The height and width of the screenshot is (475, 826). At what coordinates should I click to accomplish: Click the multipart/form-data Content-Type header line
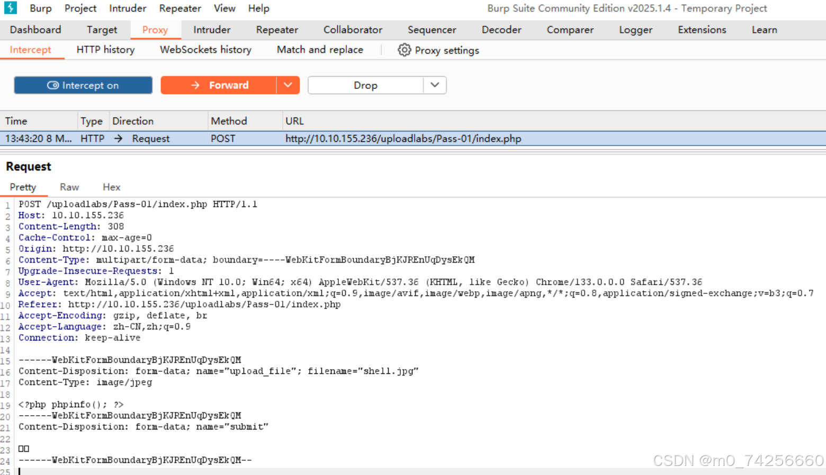click(x=246, y=259)
